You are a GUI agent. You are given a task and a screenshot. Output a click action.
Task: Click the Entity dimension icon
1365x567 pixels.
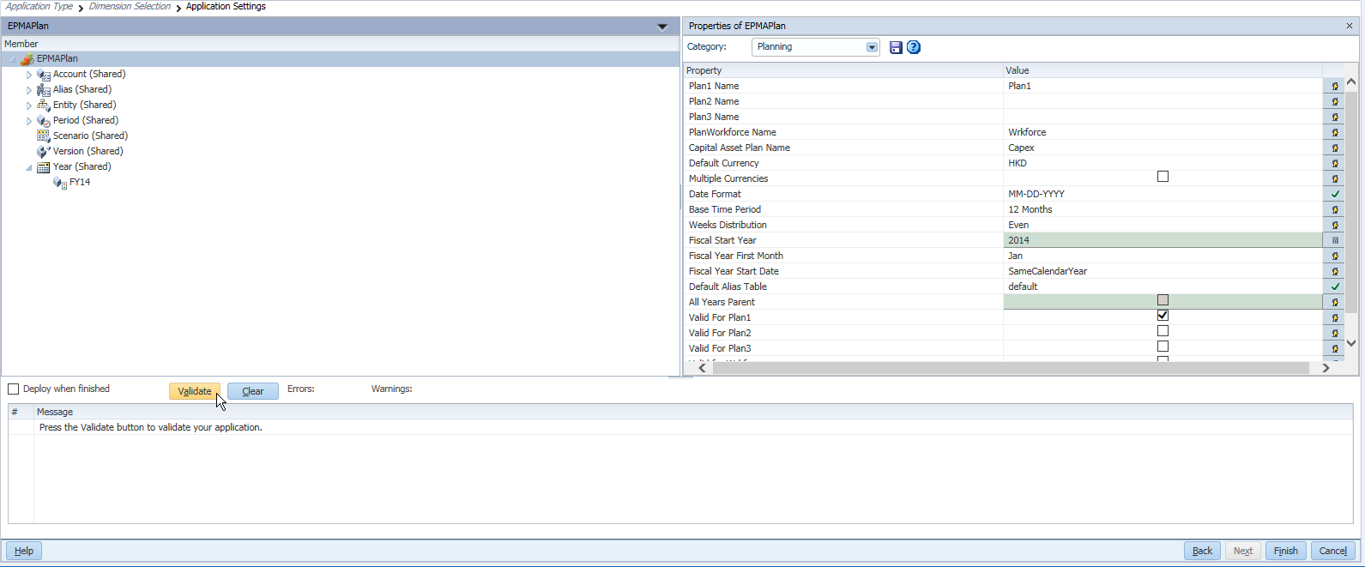(44, 106)
